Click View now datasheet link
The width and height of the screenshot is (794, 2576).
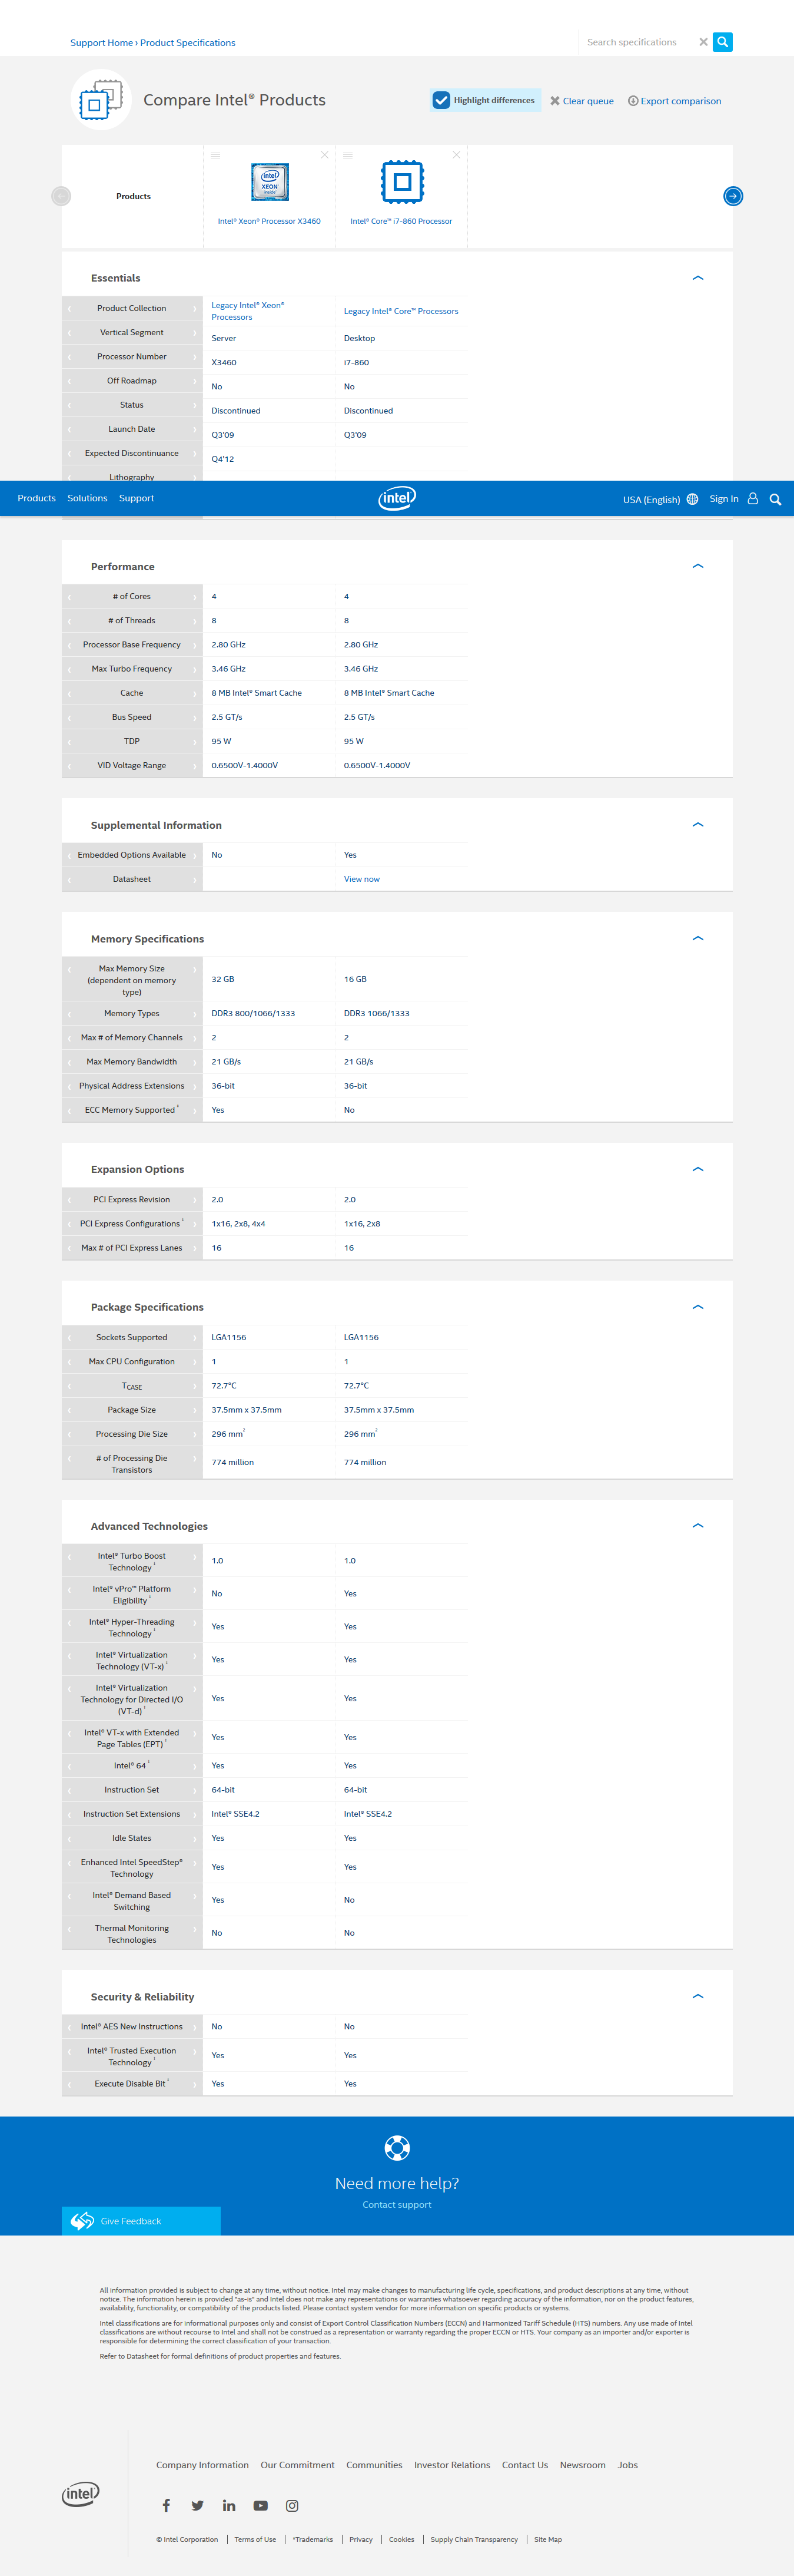pyautogui.click(x=361, y=879)
